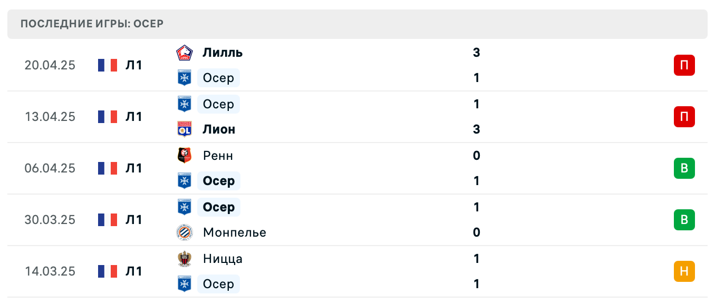Image resolution: width=715 pixels, height=305 pixels.
Task: Click the date 06.04.25
Action: coord(50,168)
